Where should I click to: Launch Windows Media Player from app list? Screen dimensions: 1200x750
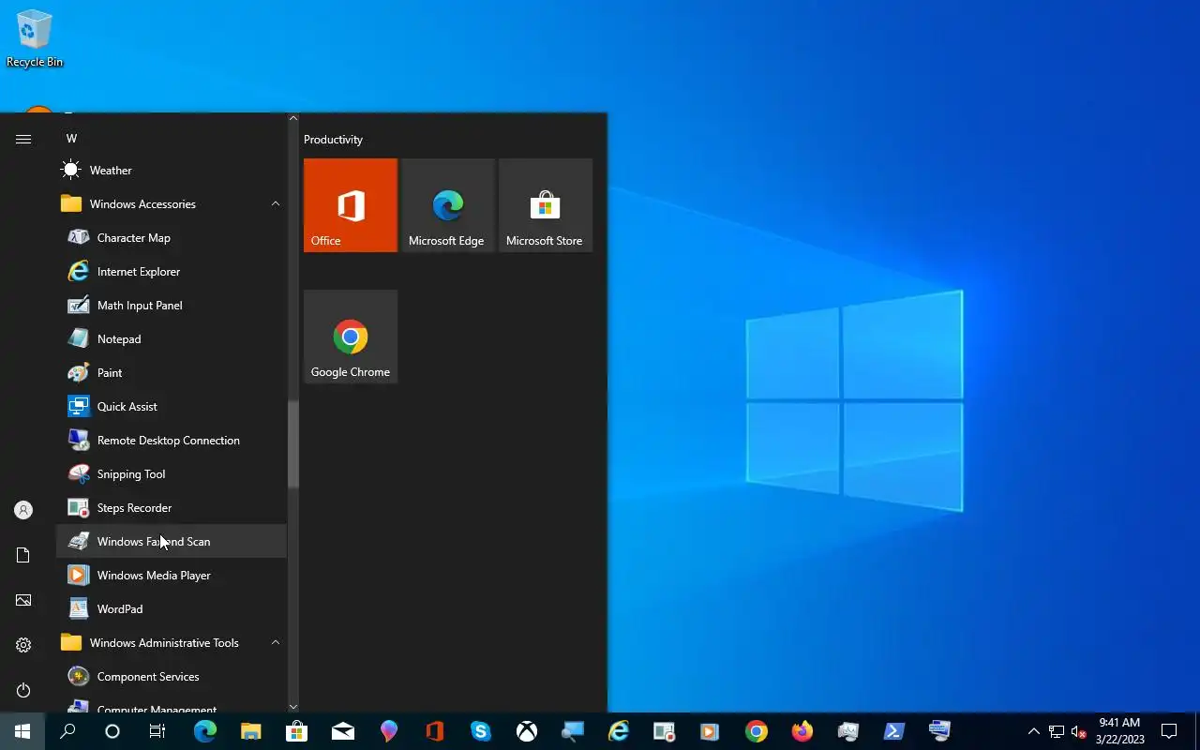(x=172, y=576)
